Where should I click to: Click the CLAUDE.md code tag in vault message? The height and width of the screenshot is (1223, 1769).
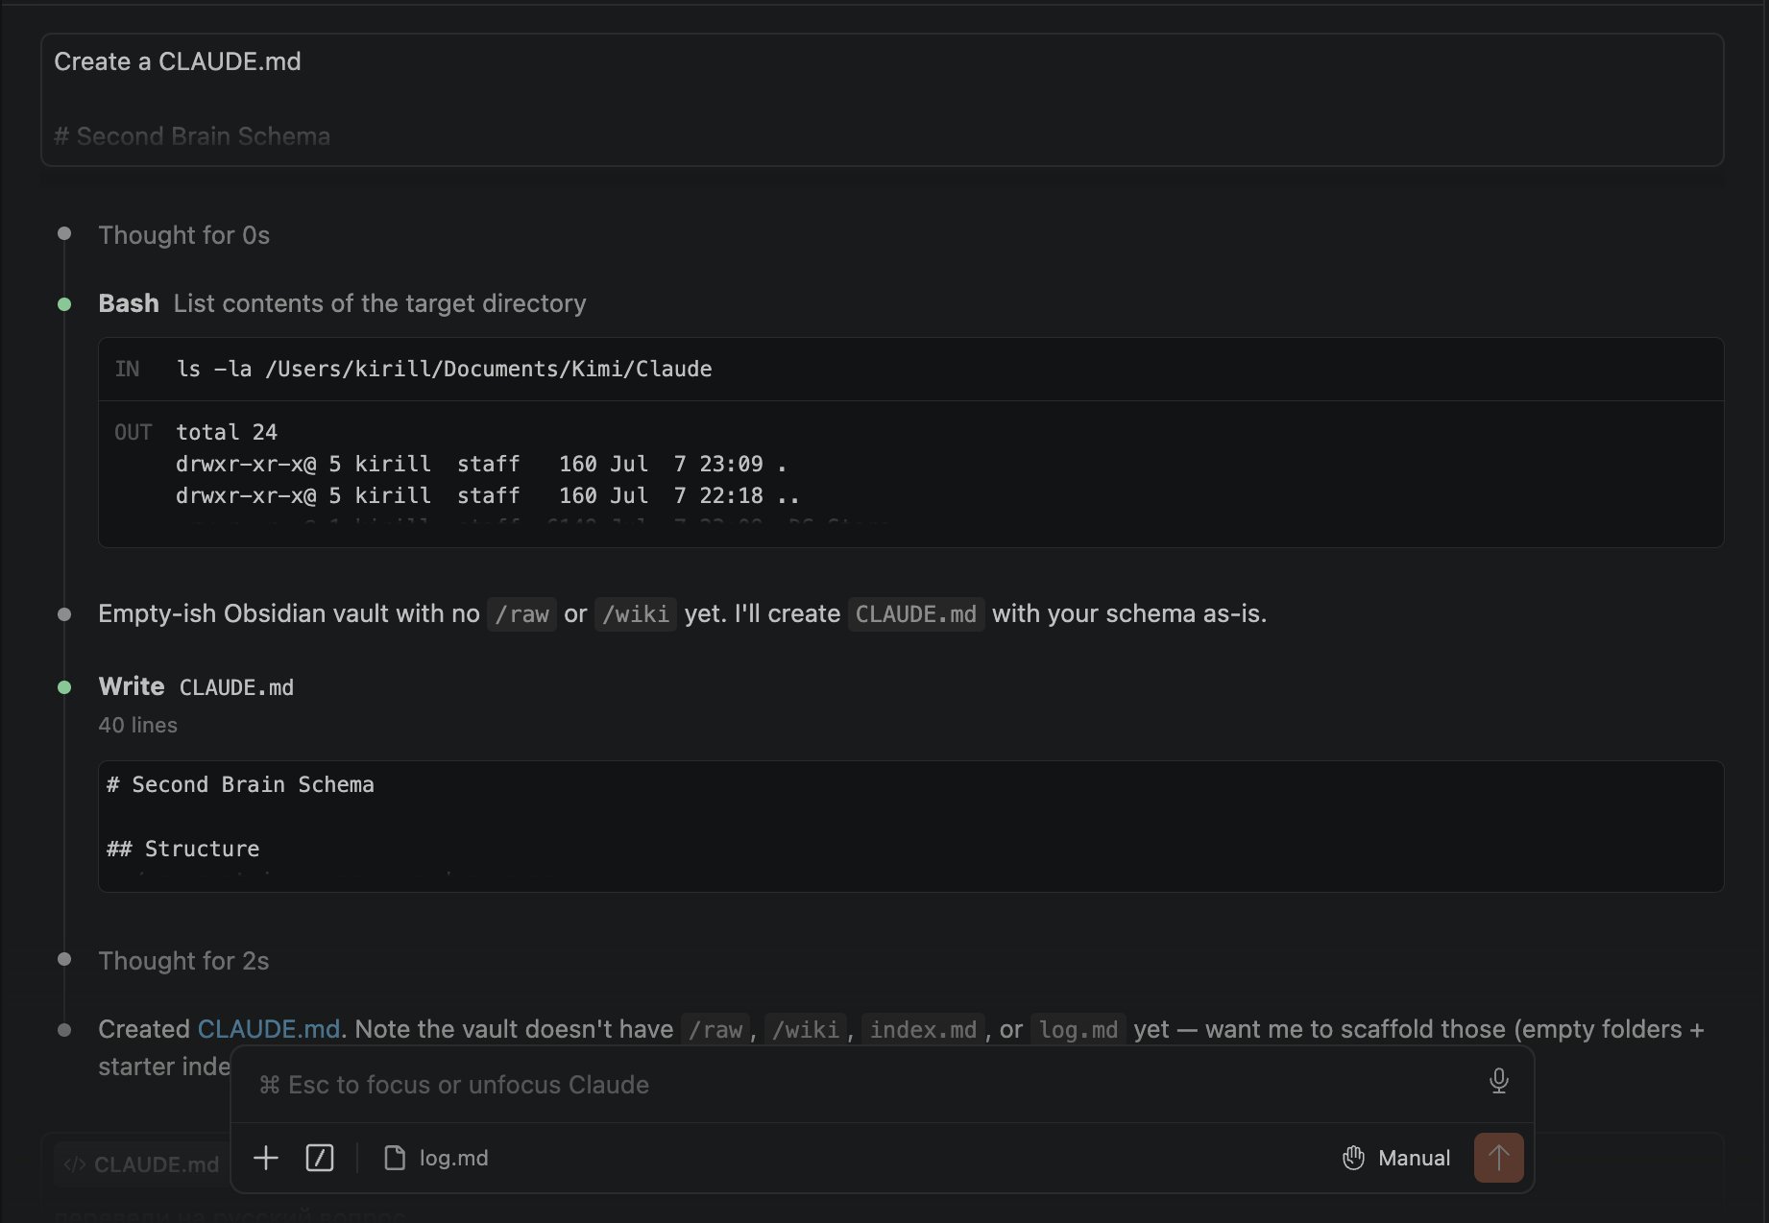[916, 613]
